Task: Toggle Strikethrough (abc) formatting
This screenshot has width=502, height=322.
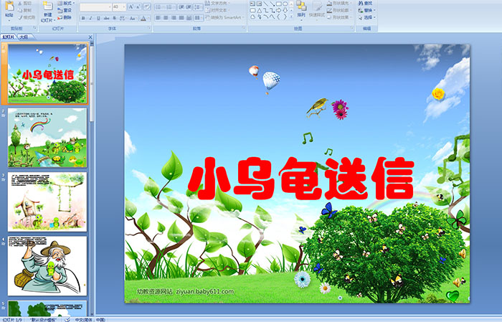Action: [107, 18]
